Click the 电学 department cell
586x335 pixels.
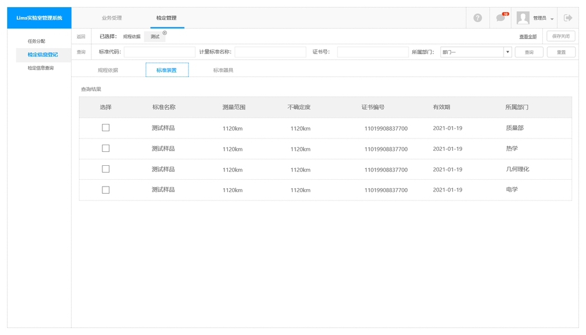click(512, 190)
